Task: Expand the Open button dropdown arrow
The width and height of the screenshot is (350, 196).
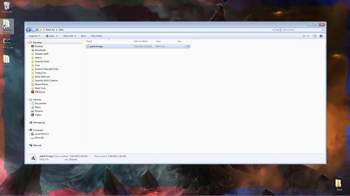Action: pos(57,36)
